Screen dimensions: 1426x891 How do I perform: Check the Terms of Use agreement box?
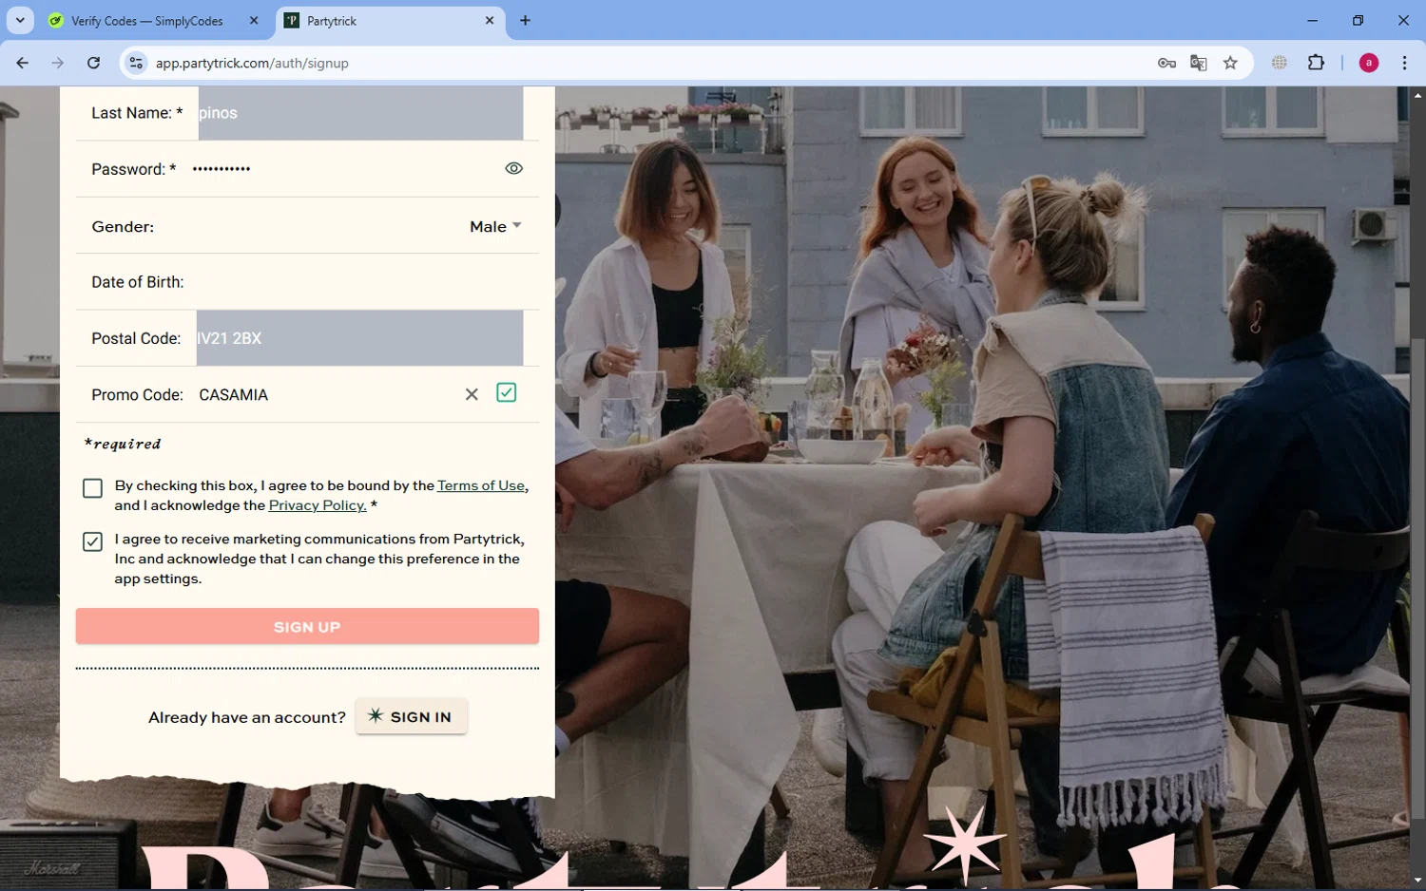click(x=92, y=488)
